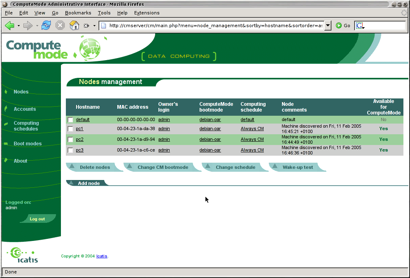
Task: Click the Delete nodes button
Action: tap(95, 167)
